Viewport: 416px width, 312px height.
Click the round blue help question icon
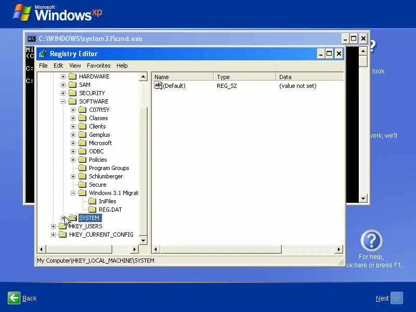click(x=371, y=240)
